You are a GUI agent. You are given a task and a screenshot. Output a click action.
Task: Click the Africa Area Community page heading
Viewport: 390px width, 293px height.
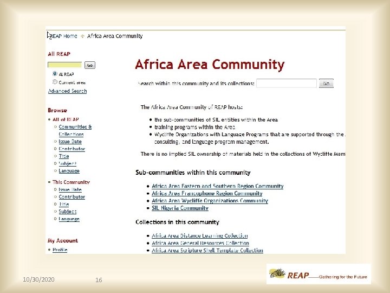(210, 65)
